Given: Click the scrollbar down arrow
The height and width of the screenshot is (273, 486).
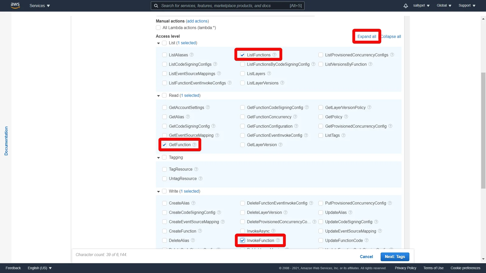Looking at the screenshot, I should [483, 259].
